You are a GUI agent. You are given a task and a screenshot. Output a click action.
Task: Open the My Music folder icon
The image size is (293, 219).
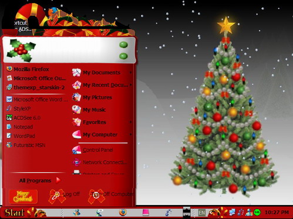76,109
